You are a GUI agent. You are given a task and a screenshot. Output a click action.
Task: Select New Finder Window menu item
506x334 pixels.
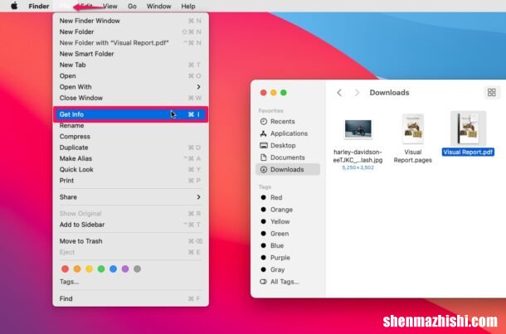(130, 21)
